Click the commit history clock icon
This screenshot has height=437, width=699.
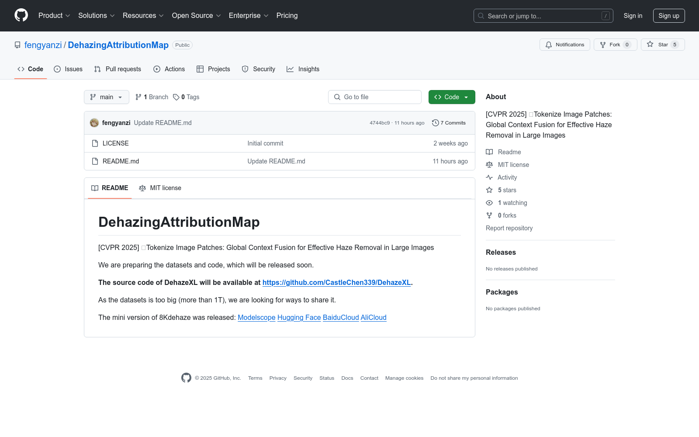tap(435, 123)
